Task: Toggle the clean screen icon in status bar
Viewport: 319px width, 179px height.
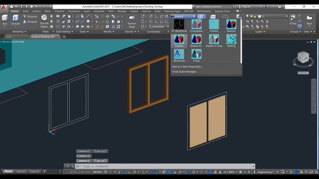Action: coord(311,172)
